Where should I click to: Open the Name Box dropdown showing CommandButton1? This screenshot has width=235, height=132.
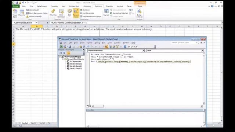click(36, 23)
